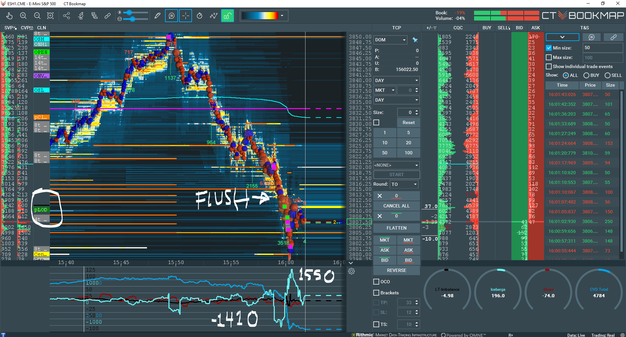The height and width of the screenshot is (337, 626).
Task: Open the <NONE> strategy dropdown
Action: [396, 165]
